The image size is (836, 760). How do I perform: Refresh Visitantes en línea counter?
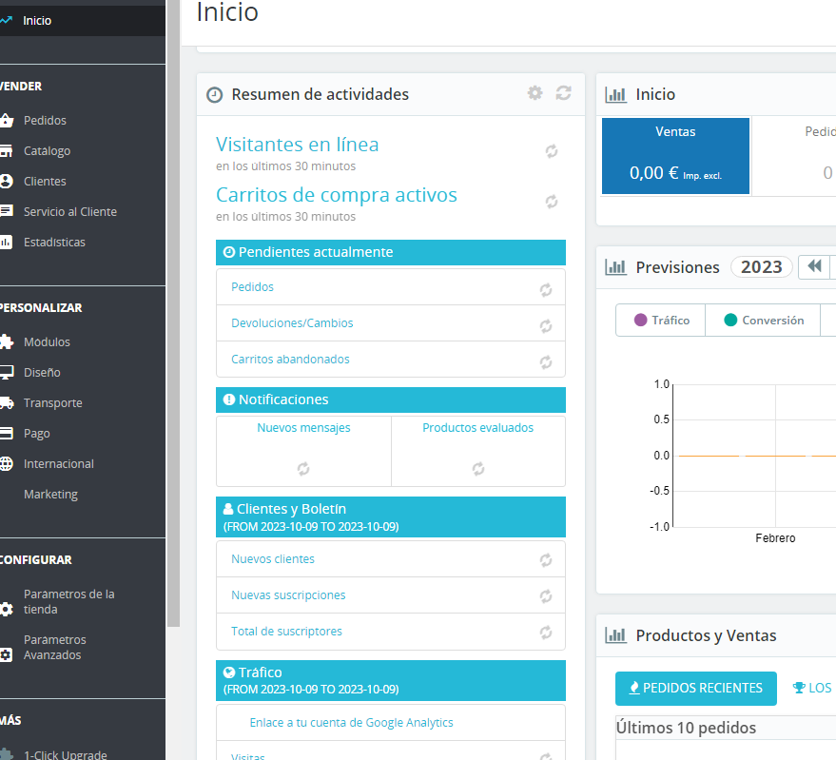point(552,151)
